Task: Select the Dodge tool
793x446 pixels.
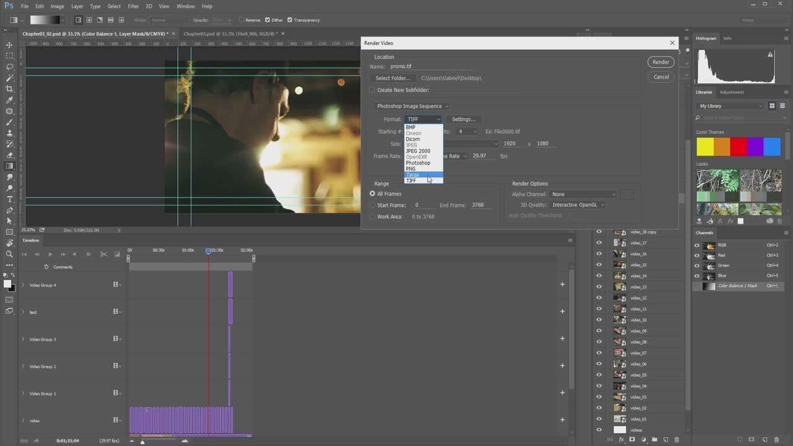Action: (9, 188)
